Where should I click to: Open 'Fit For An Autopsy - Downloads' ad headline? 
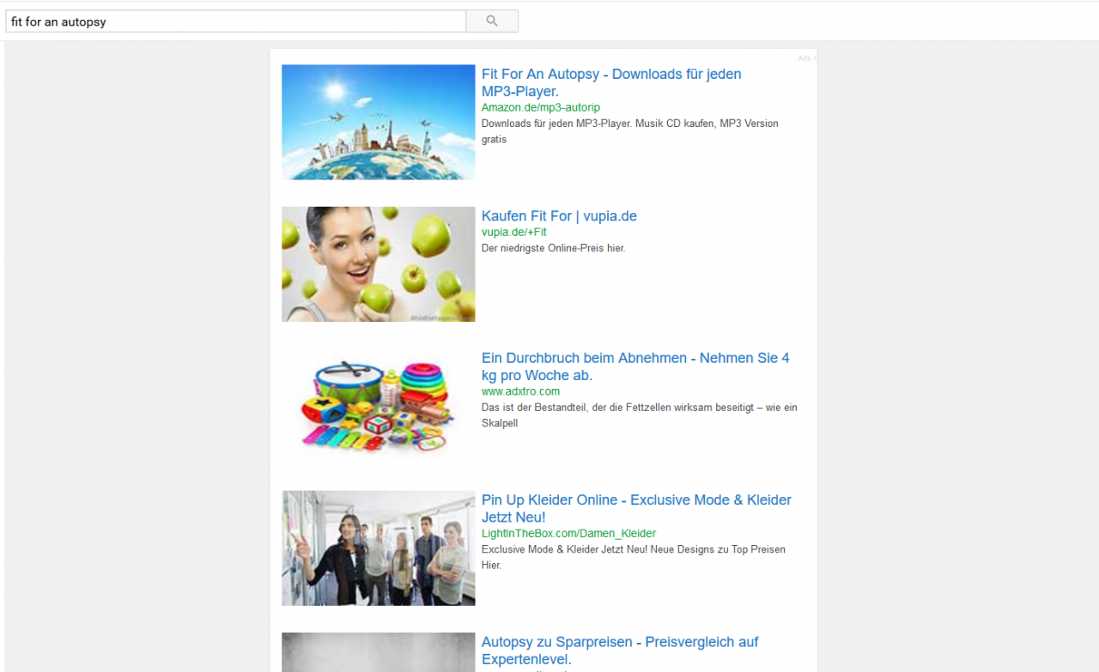click(611, 82)
